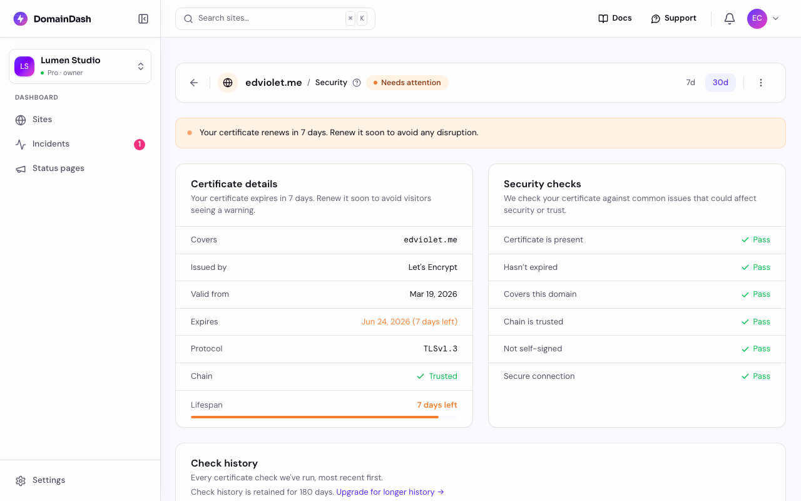Open Incidents in the sidebar
This screenshot has height=501, width=801.
80,144
